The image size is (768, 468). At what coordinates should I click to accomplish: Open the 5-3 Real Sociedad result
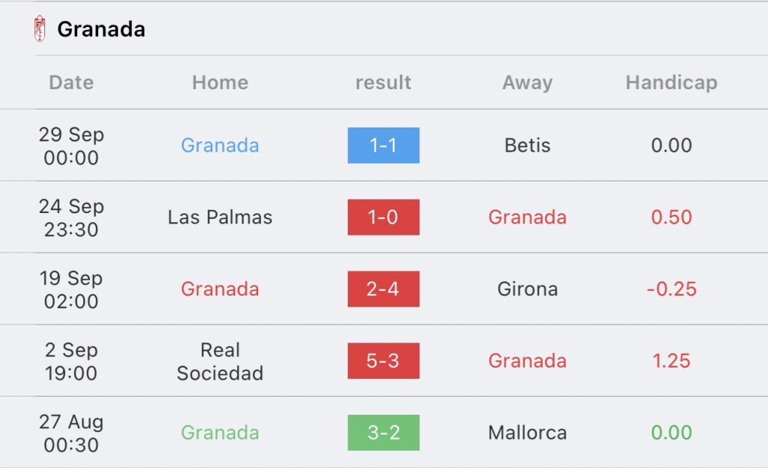383,361
